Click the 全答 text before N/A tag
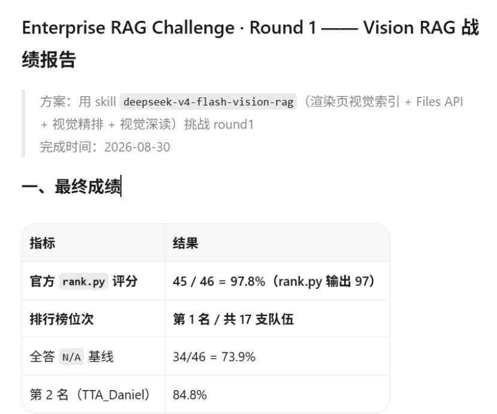Viewport: 497px width, 414px height. [x=43, y=357]
